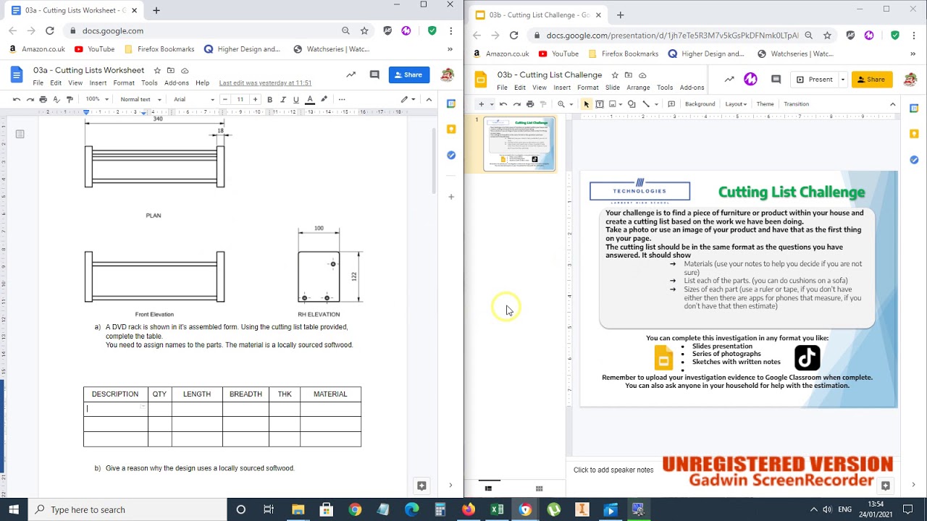Open the Insert menu in Docs
Viewport: 927px width, 521px height.
click(98, 83)
